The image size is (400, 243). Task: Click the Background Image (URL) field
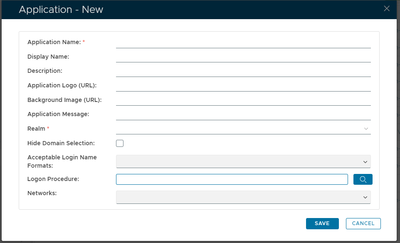coord(243,100)
